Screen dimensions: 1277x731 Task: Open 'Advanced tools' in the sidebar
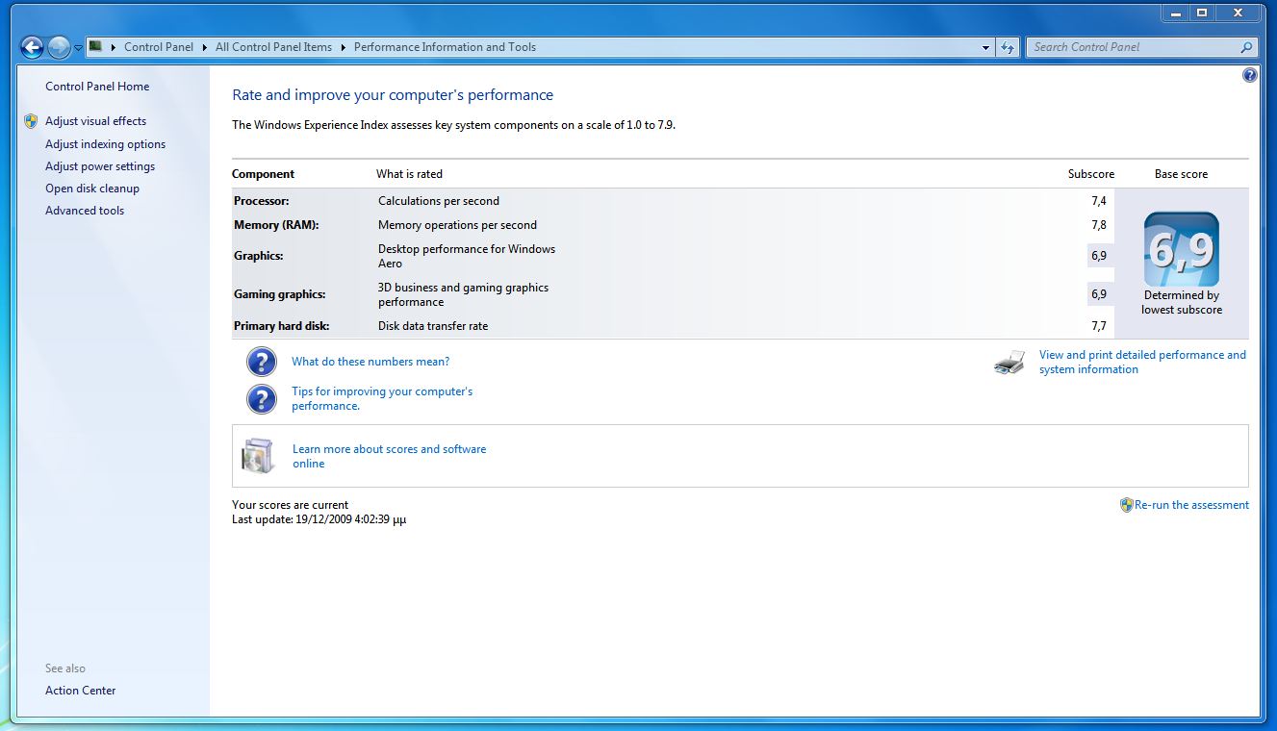tap(85, 211)
